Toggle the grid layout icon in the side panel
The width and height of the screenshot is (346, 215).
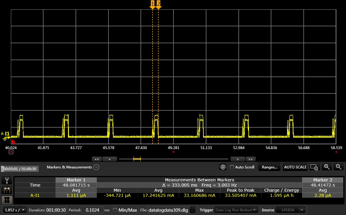pyautogui.click(x=7, y=200)
